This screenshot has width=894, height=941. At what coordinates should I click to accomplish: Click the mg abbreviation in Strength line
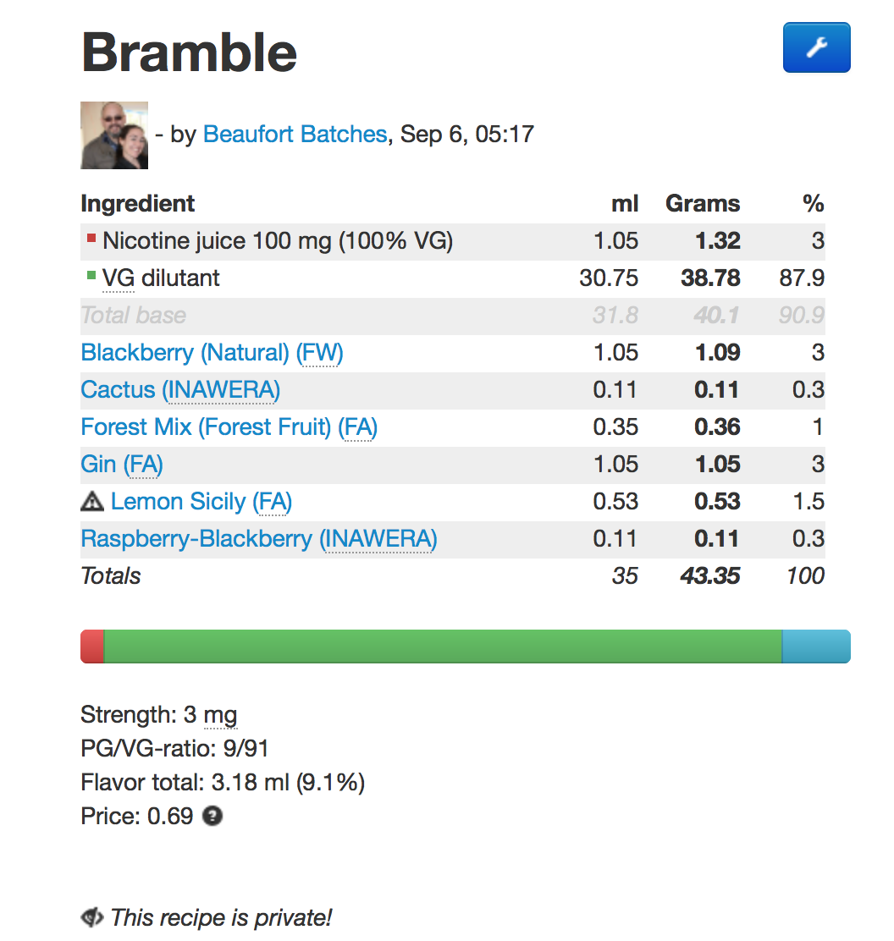(x=220, y=715)
